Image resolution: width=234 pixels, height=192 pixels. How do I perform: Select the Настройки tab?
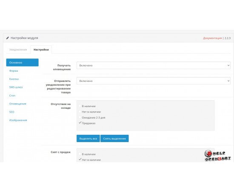click(x=41, y=49)
